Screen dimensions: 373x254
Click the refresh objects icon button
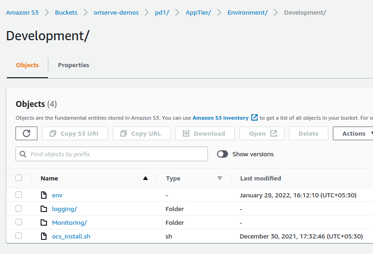pos(26,133)
